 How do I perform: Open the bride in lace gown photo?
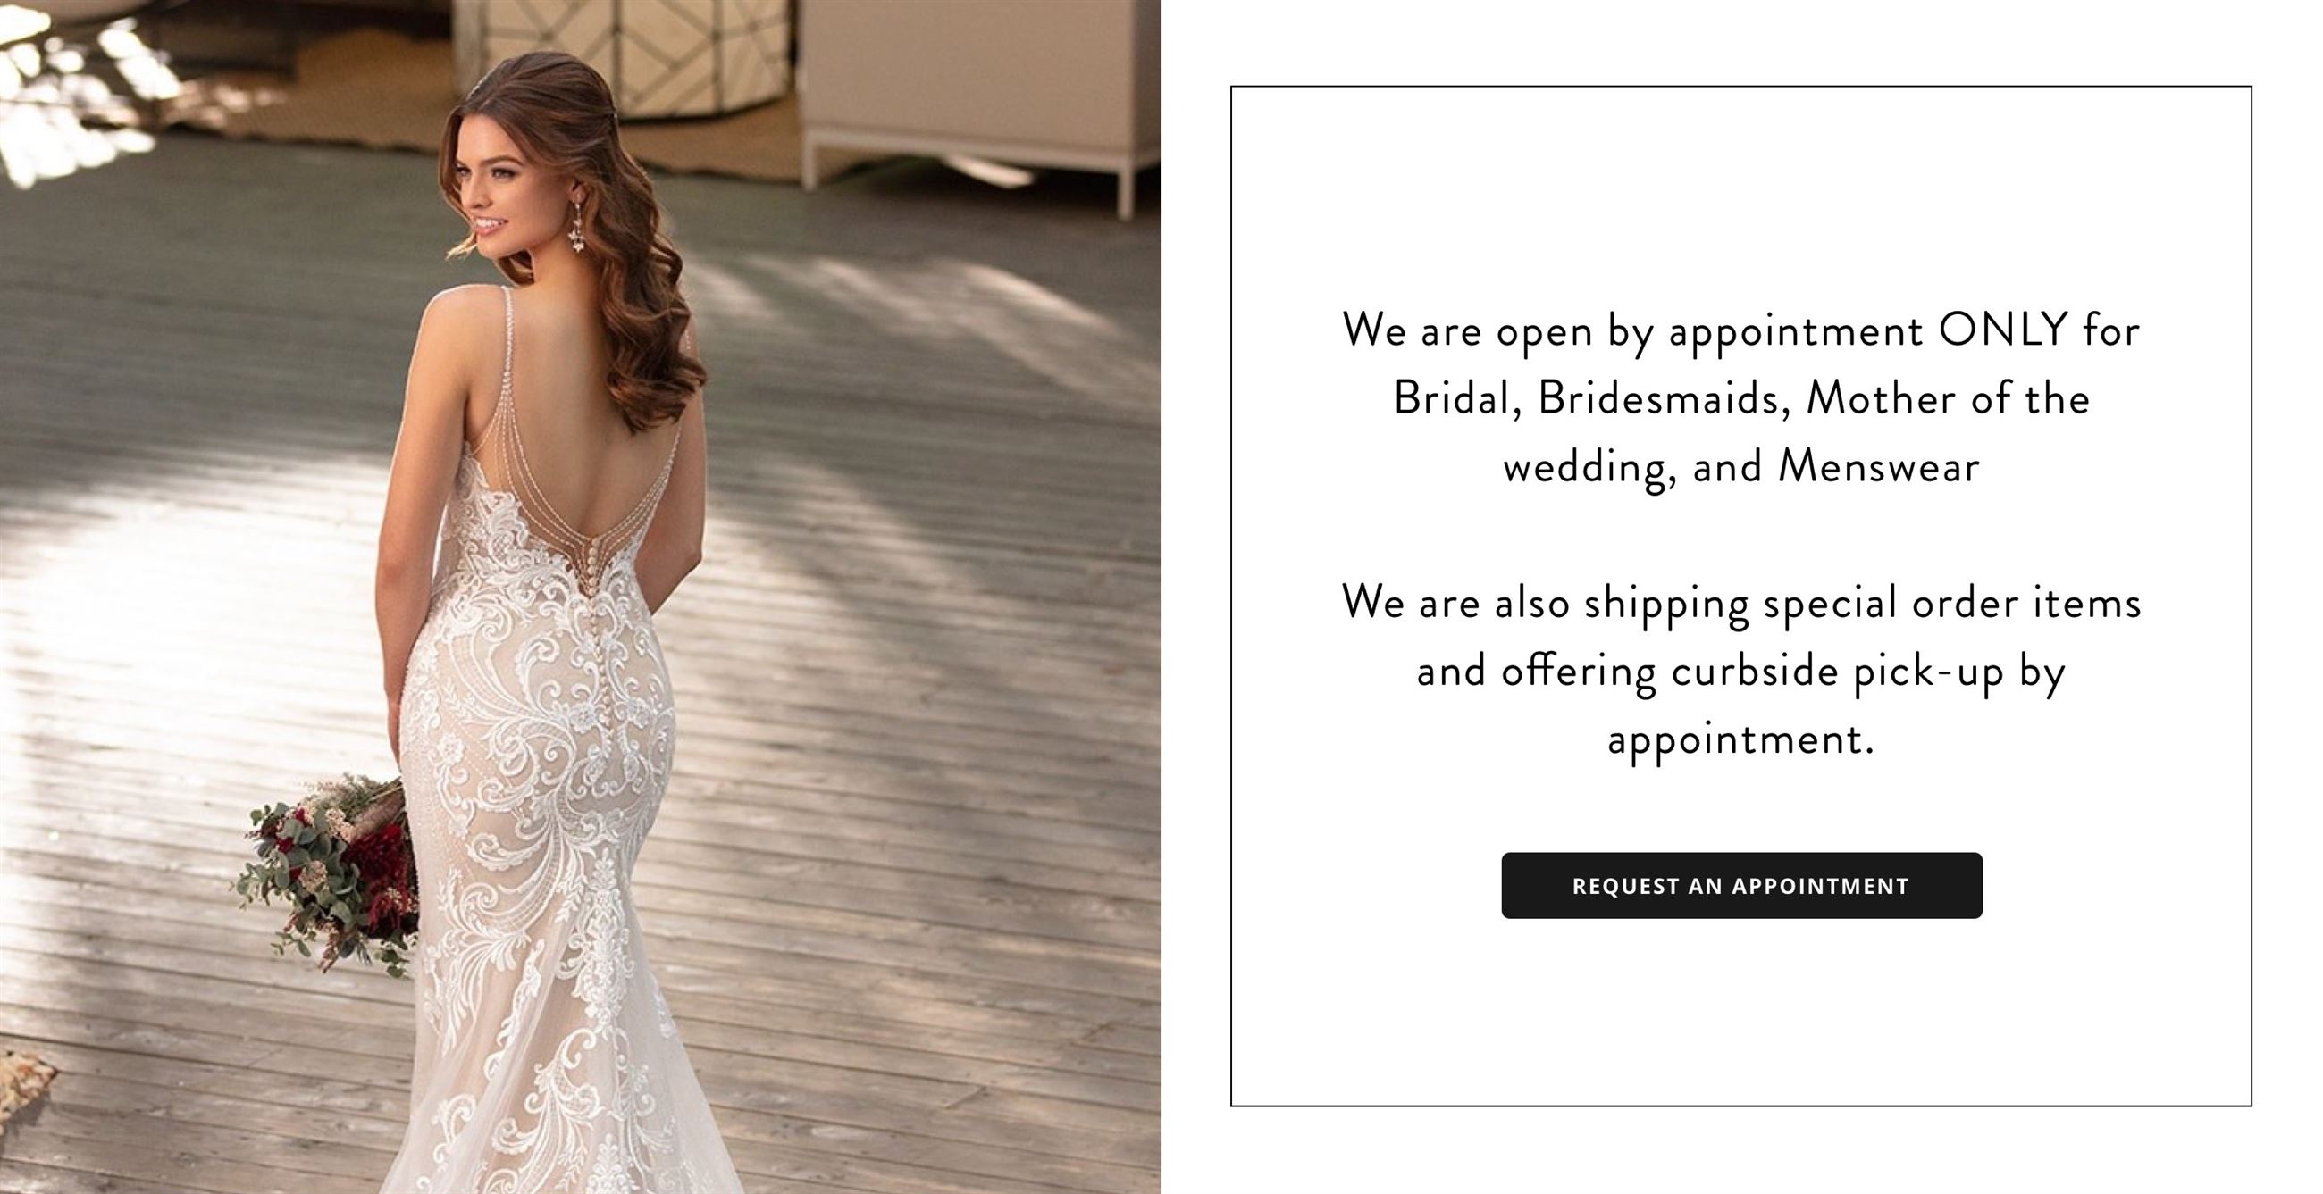[580, 597]
